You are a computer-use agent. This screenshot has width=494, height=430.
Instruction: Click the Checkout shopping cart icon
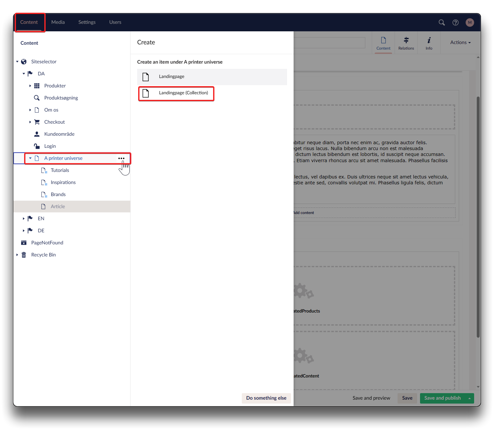click(x=37, y=122)
